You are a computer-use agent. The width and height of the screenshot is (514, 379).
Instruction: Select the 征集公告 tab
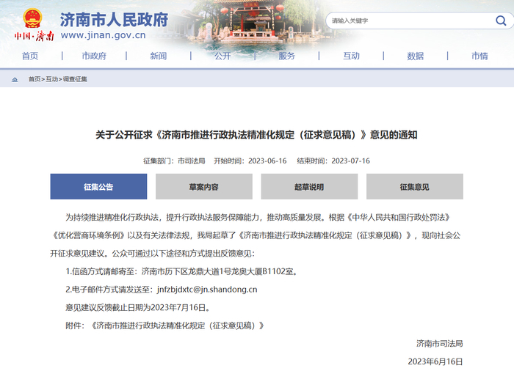[98, 186]
